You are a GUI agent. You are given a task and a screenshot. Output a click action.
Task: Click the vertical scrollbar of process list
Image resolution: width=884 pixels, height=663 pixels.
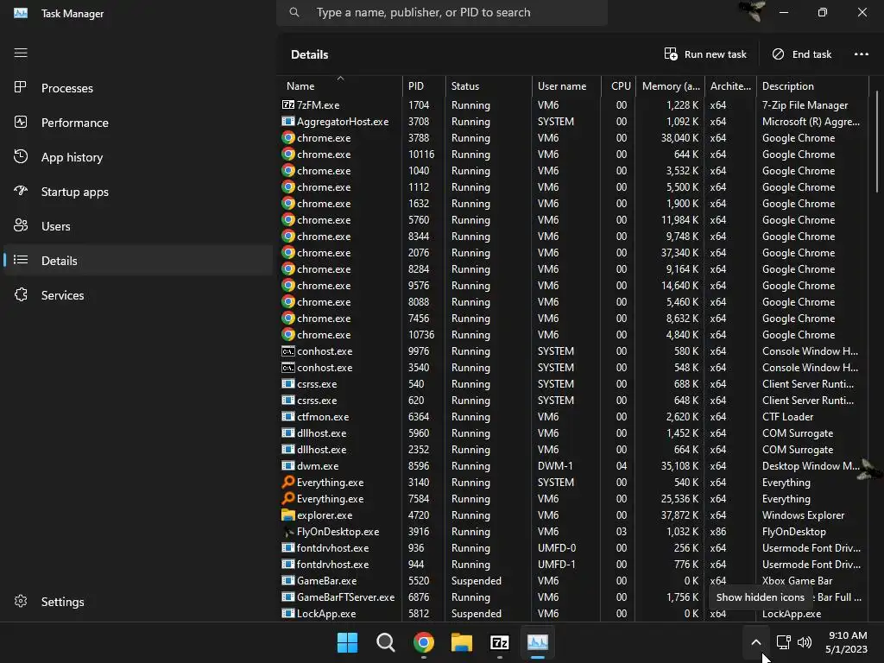pyautogui.click(x=877, y=141)
